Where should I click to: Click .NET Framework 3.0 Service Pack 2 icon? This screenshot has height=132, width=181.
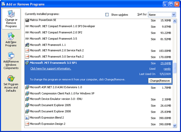click(27, 57)
